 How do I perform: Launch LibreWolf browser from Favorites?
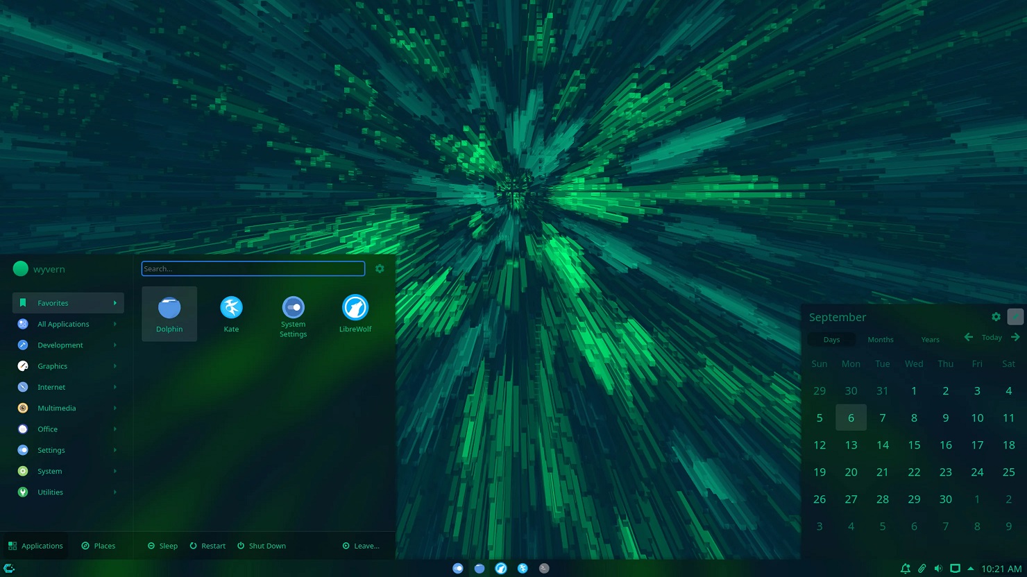(355, 313)
